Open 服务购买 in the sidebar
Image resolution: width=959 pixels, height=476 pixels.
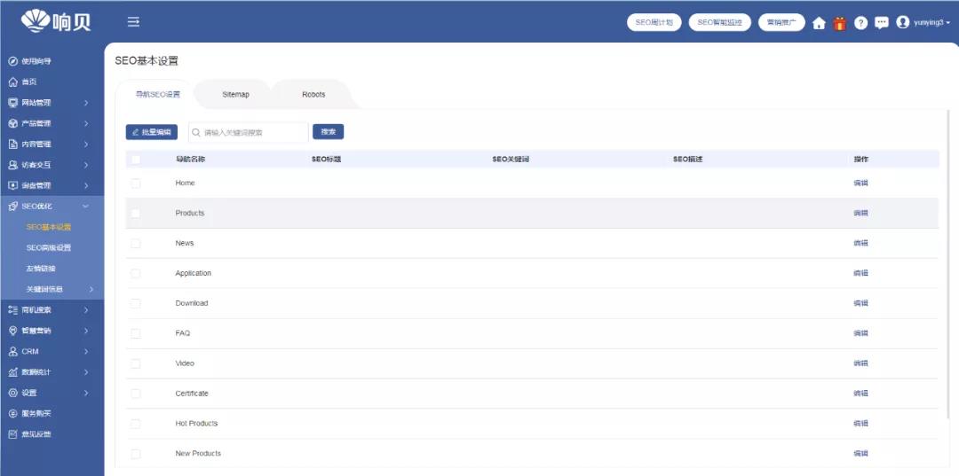pos(36,413)
